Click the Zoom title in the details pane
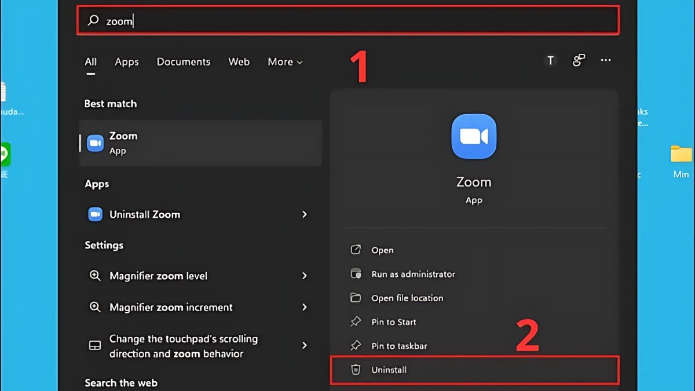 (x=474, y=182)
